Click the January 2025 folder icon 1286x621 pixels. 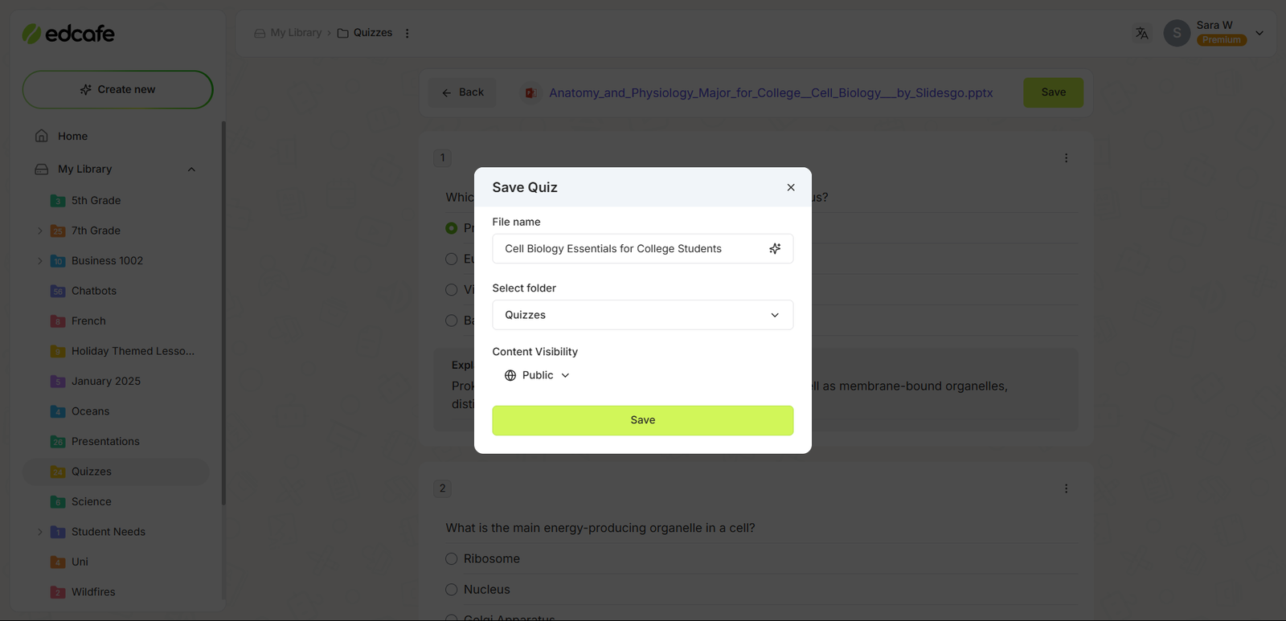[58, 382]
